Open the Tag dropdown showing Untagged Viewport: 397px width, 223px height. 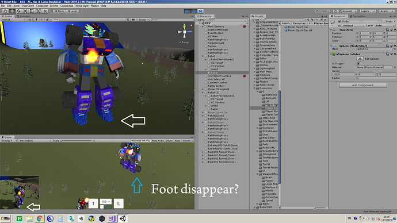pos(353,25)
